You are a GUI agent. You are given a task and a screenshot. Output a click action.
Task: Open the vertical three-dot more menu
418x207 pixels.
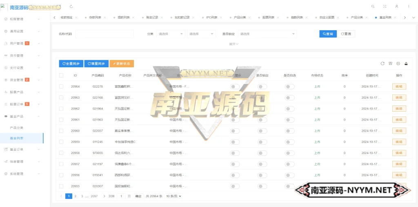(x=409, y=7)
